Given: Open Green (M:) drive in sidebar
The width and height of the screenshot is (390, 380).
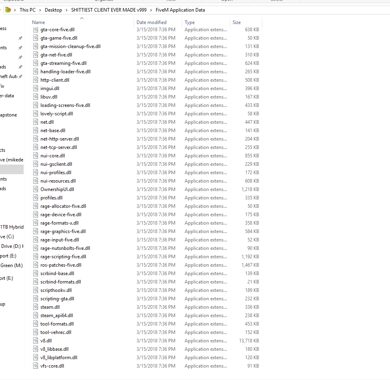Looking at the screenshot, I should tap(12, 265).
